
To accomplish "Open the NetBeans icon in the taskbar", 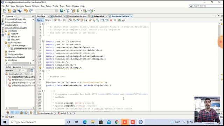I will (x=141, y=122).
